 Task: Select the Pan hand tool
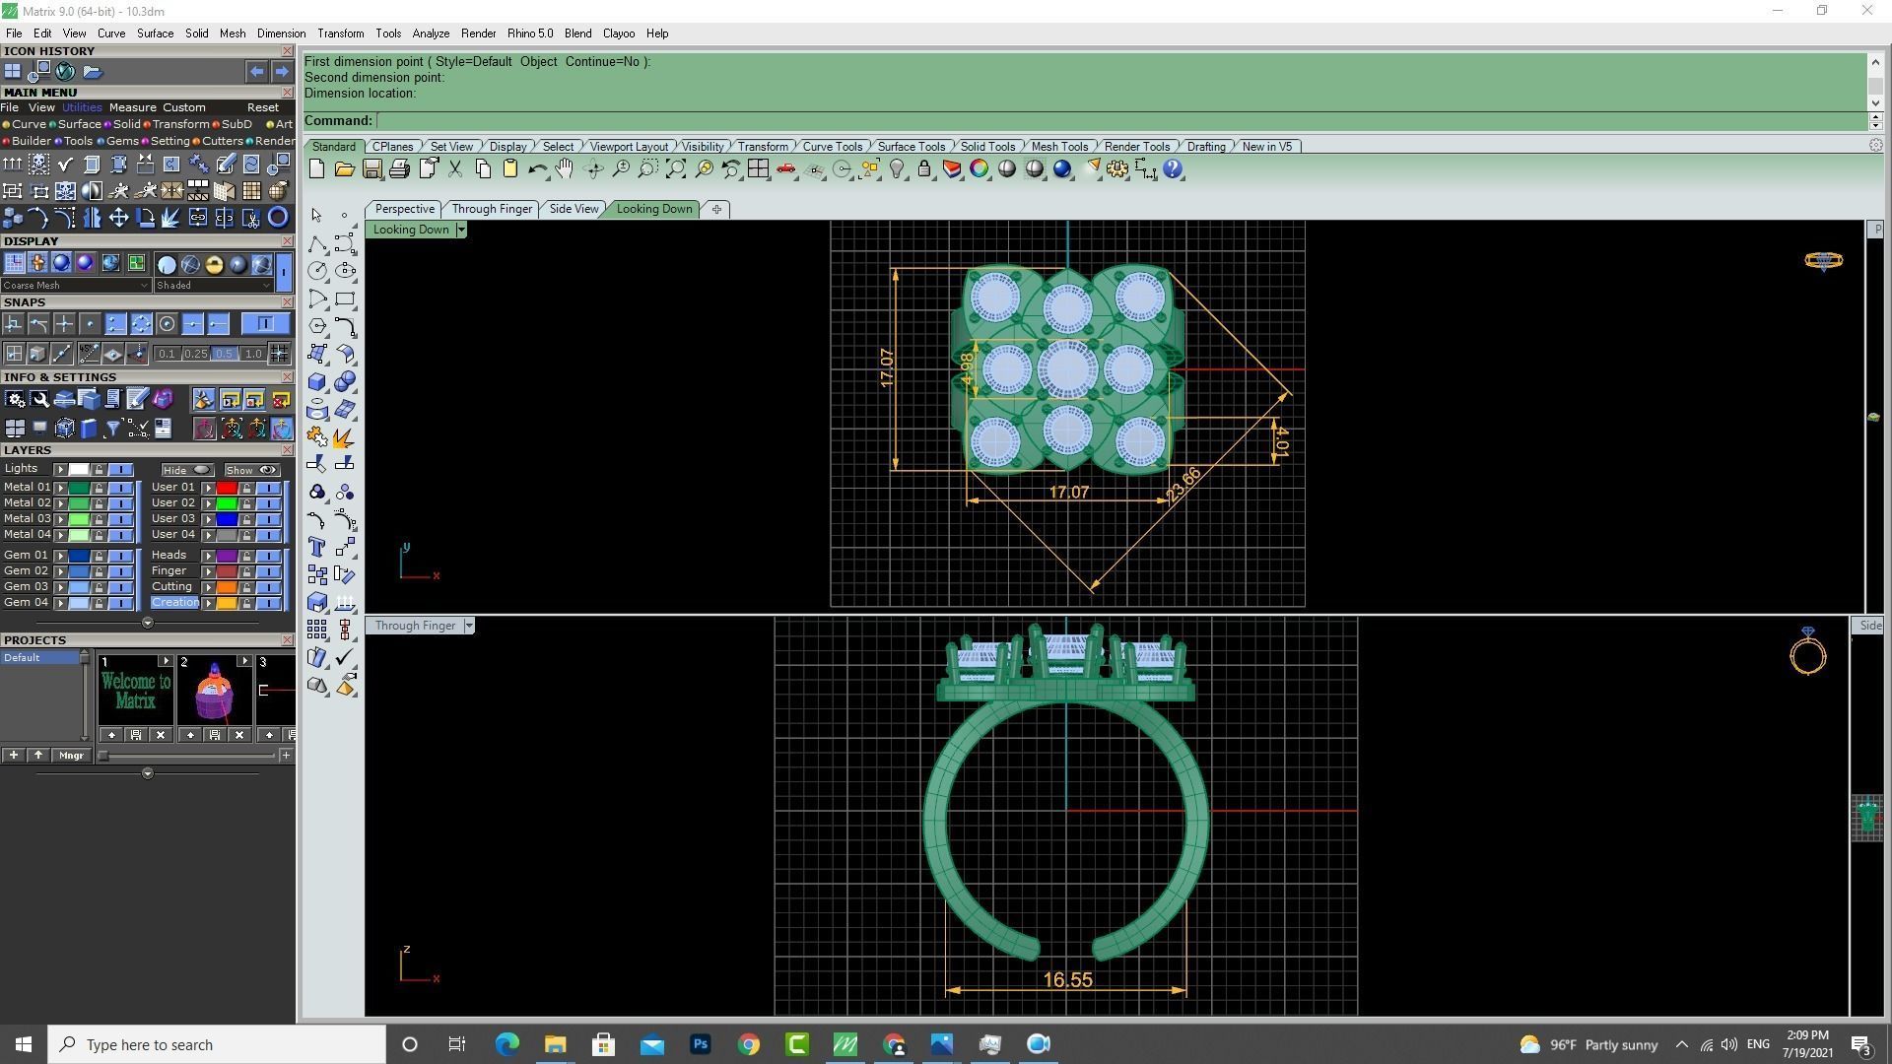pyautogui.click(x=565, y=169)
